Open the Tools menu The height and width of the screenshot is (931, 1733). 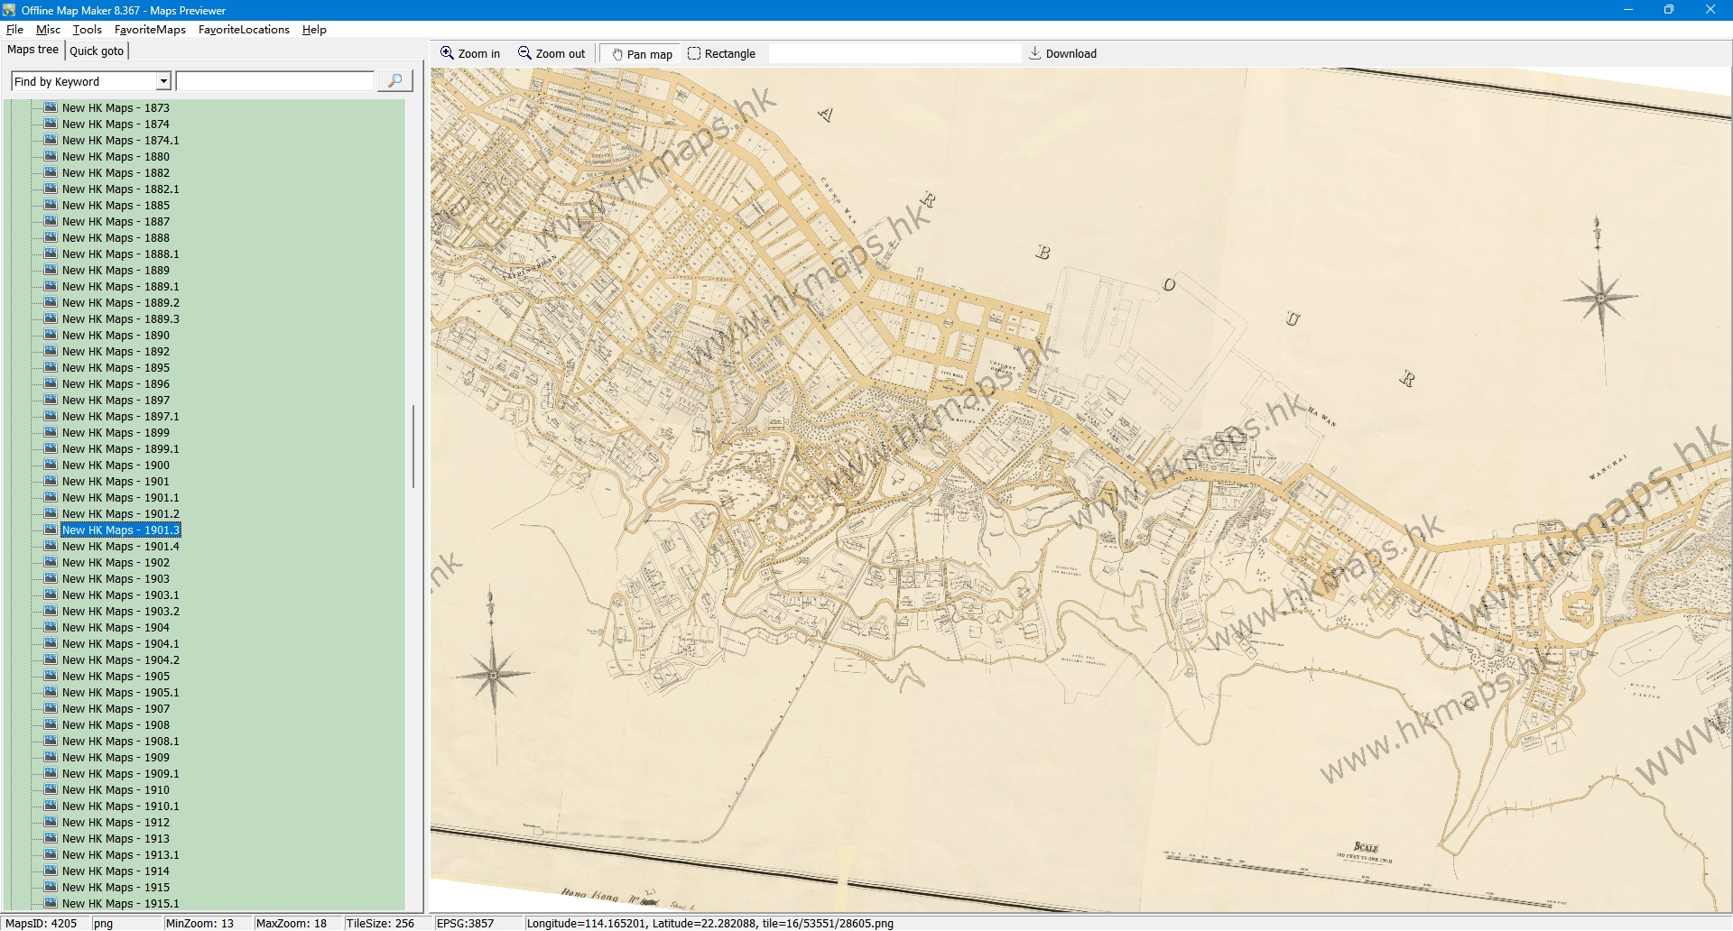tap(87, 30)
